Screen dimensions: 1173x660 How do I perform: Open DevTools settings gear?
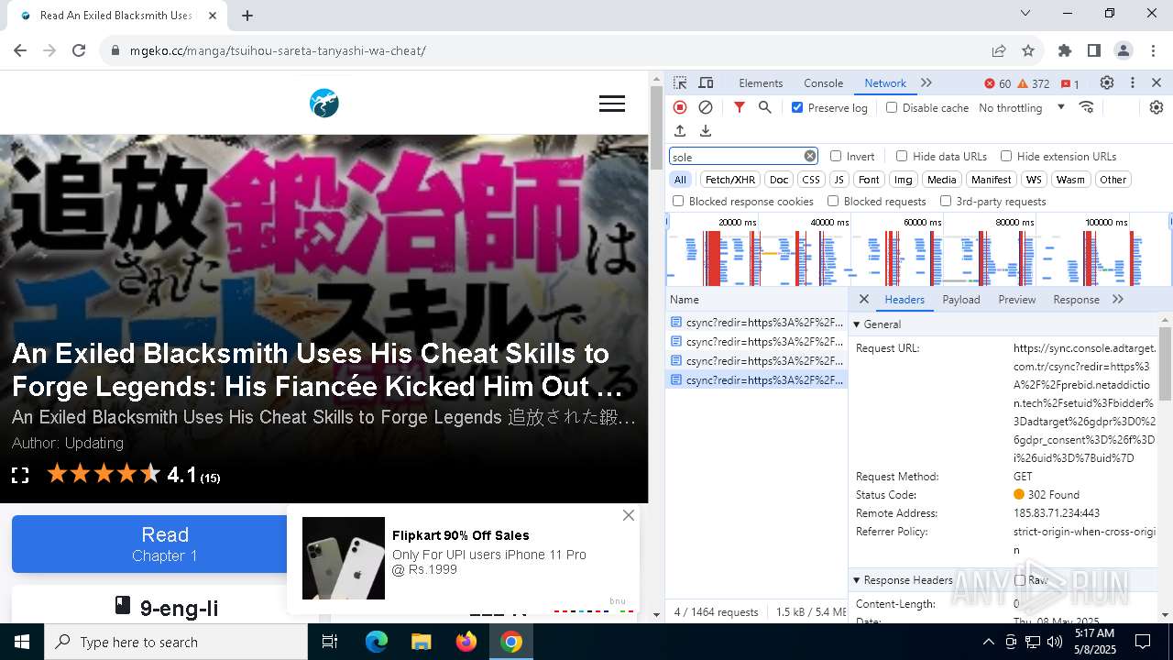click(1107, 82)
